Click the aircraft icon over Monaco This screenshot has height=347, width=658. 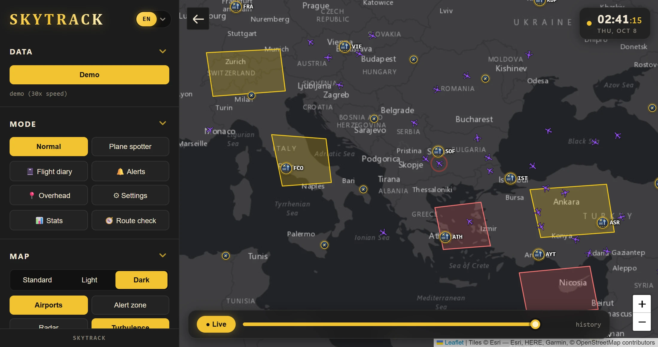[x=209, y=130]
